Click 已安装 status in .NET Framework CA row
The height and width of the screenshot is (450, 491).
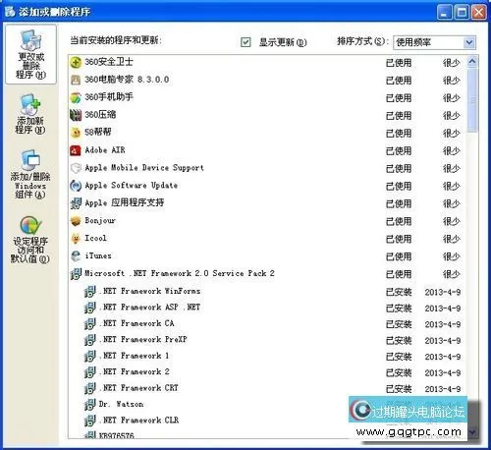[x=399, y=324]
